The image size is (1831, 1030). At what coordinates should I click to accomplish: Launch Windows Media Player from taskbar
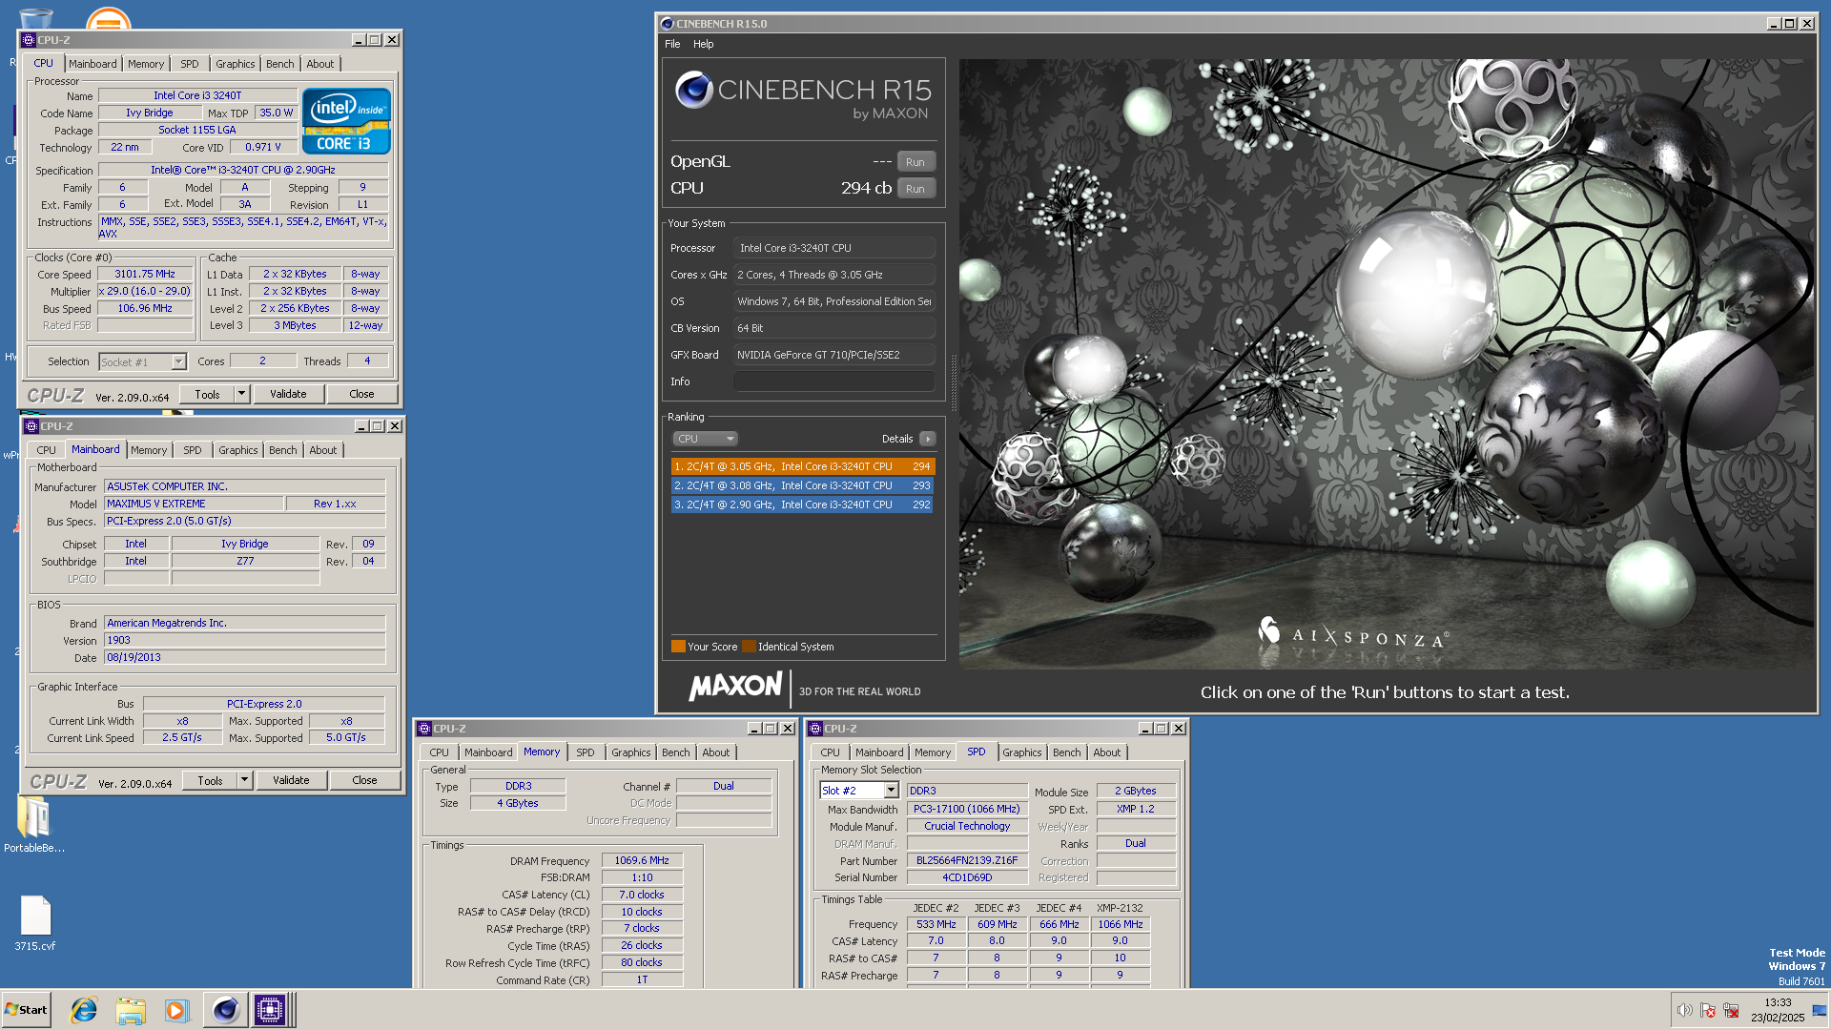(x=177, y=1010)
